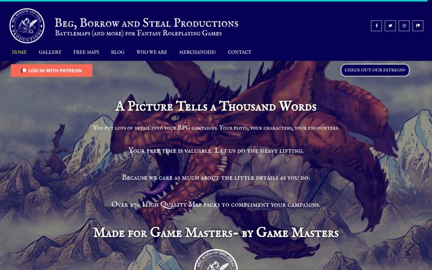
Task: Open the Who We Are page
Action: pyautogui.click(x=152, y=52)
